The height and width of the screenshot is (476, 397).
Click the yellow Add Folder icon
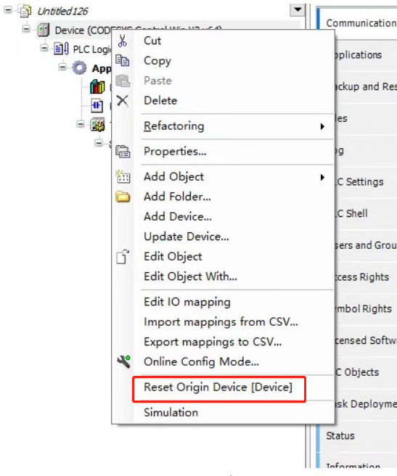[x=123, y=197]
